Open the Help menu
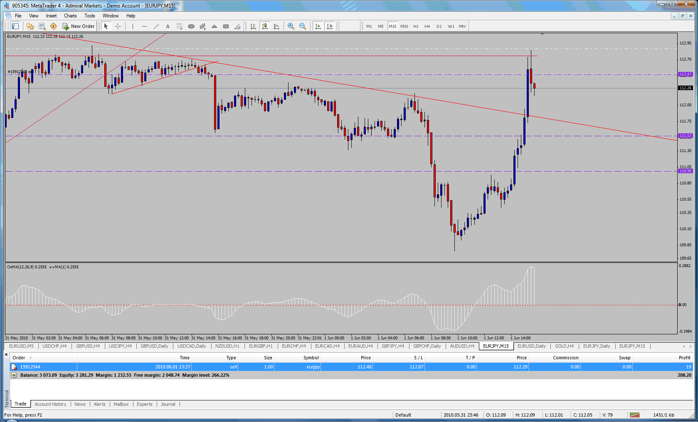Image resolution: width=698 pixels, height=422 pixels. (x=131, y=16)
